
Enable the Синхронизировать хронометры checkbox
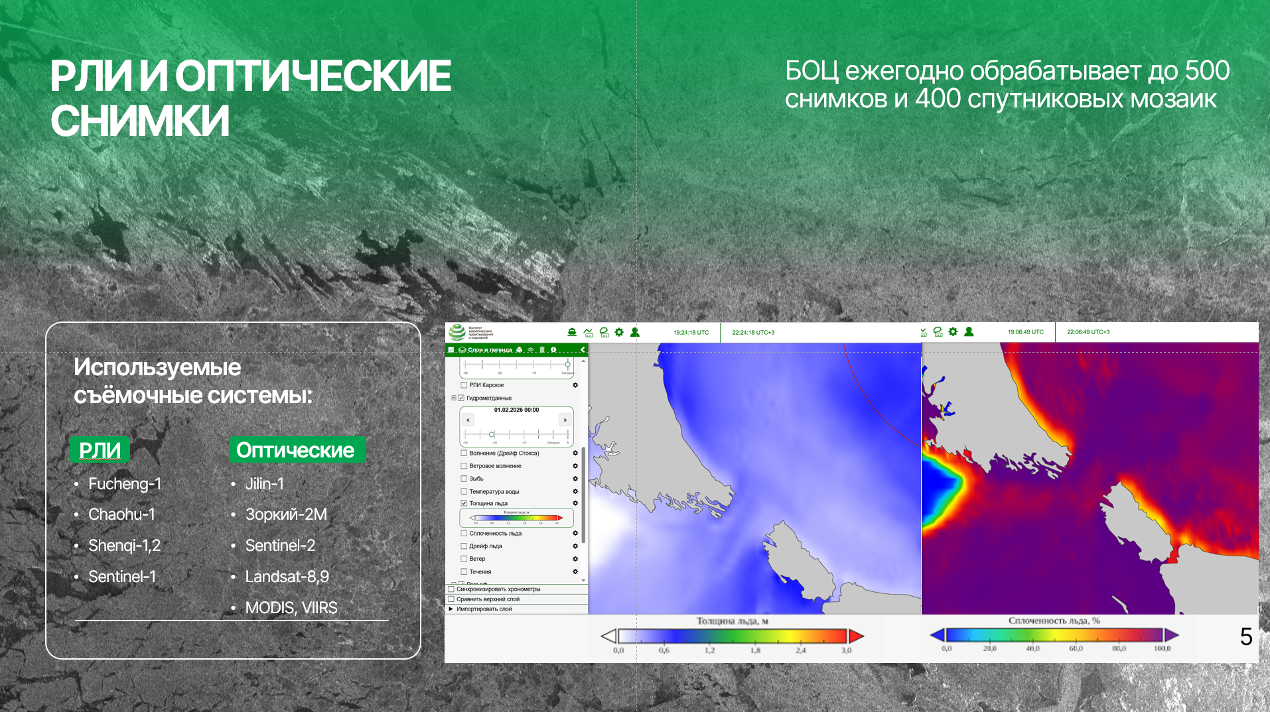pos(451,589)
